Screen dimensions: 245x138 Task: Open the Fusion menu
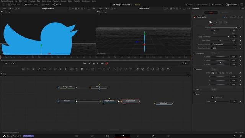tap(64, 1)
